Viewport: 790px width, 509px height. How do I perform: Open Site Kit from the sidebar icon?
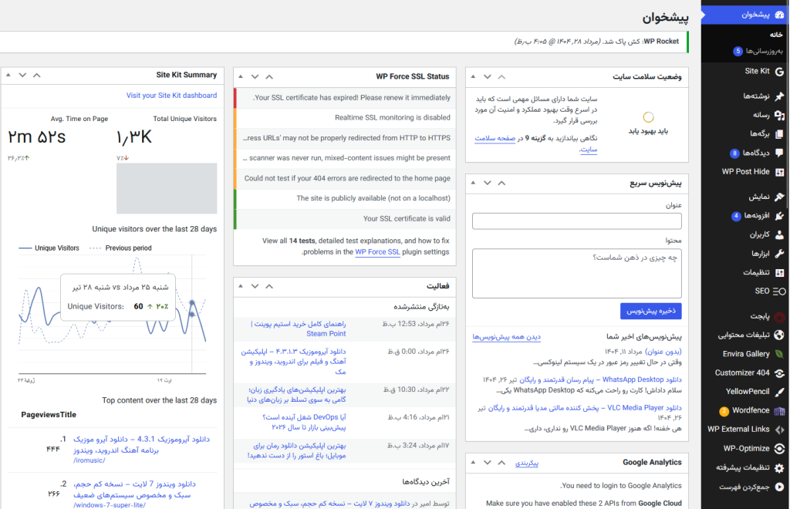pos(778,71)
